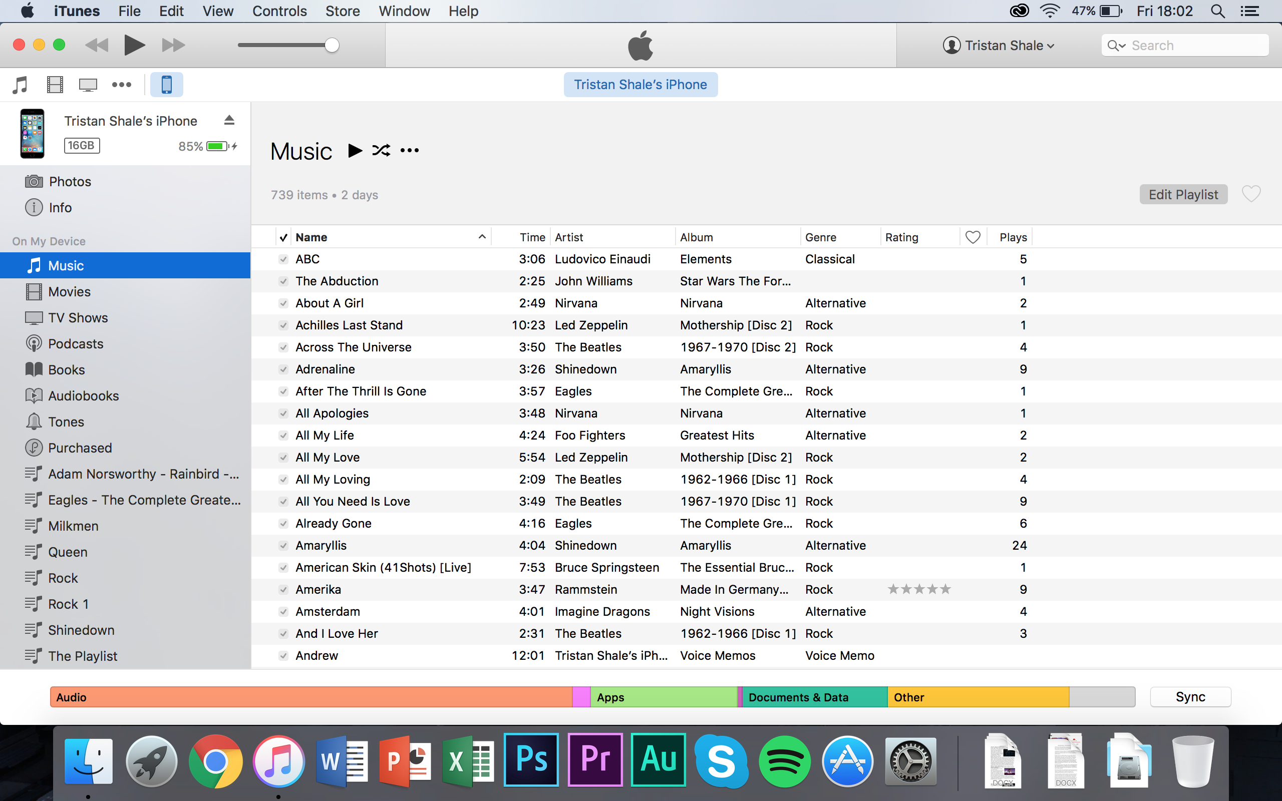Open Spotify from the Dock
This screenshot has width=1282, height=801.
click(785, 762)
